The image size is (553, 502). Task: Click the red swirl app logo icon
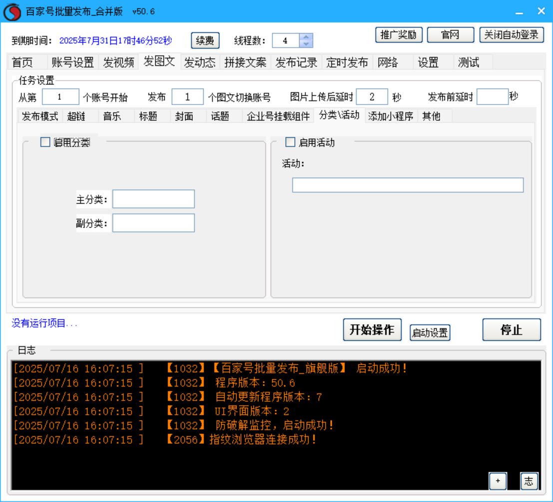click(x=12, y=11)
